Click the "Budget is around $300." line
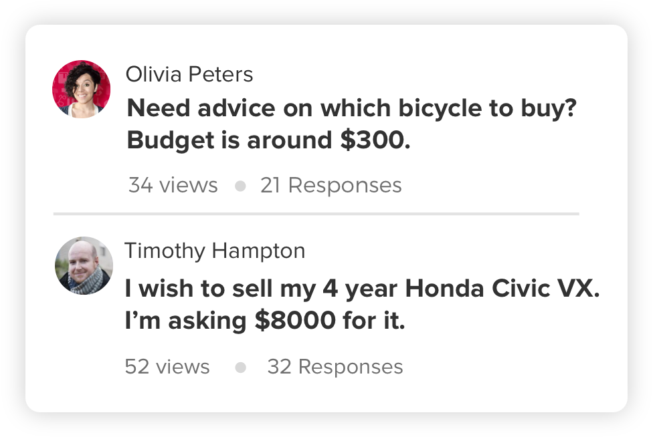The width and height of the screenshot is (653, 437). (x=268, y=141)
